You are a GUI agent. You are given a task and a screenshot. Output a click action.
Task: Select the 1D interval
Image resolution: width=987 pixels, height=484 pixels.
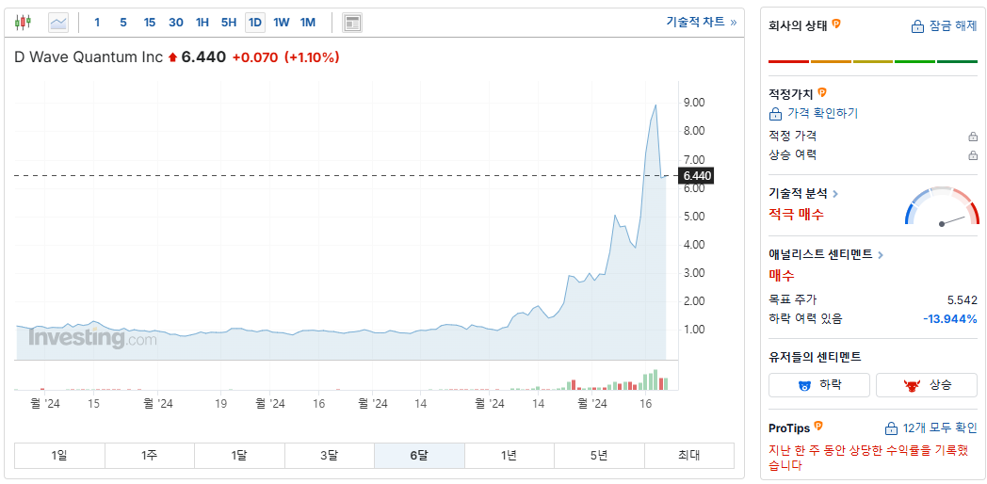[255, 23]
